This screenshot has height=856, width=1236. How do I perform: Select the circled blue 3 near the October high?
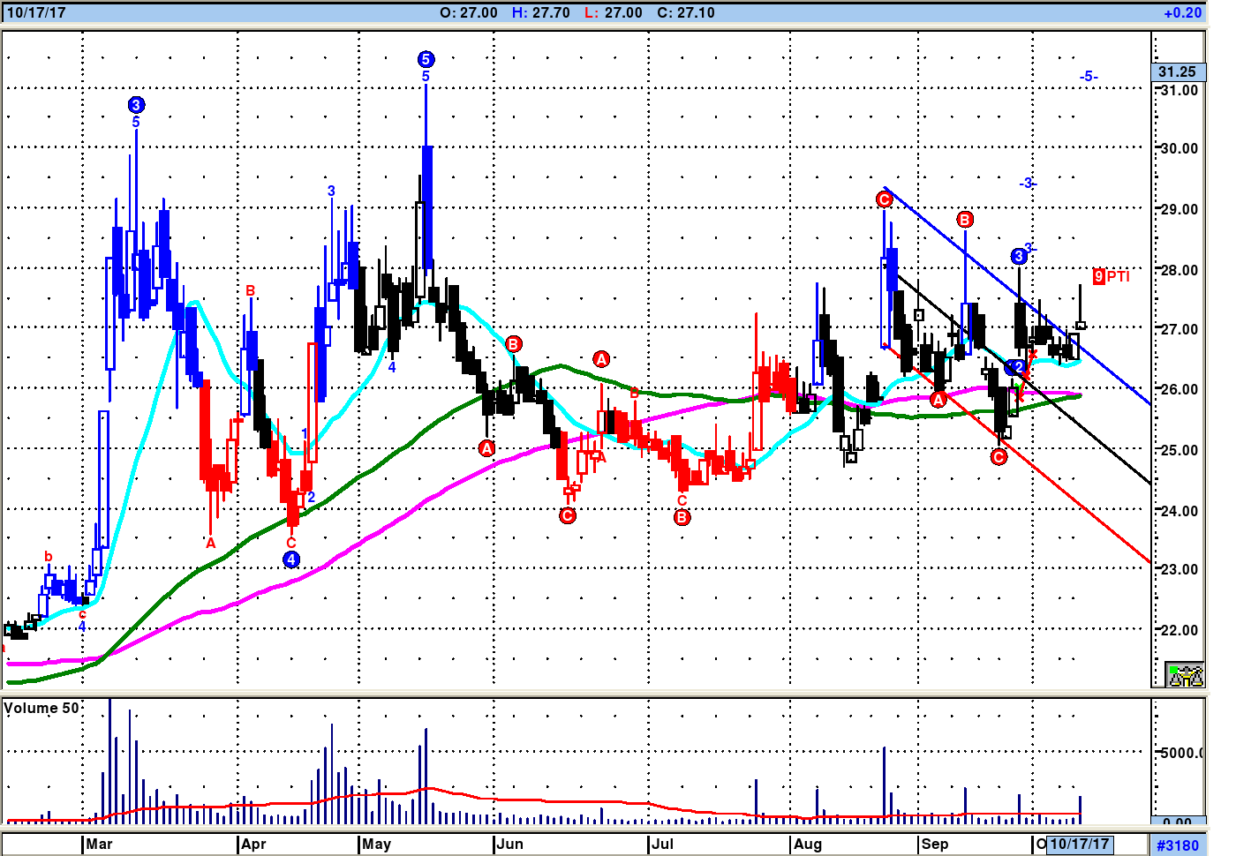pyautogui.click(x=1019, y=256)
